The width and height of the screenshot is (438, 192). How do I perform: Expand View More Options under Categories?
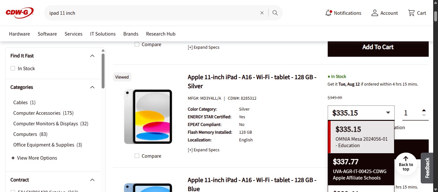(x=34, y=158)
